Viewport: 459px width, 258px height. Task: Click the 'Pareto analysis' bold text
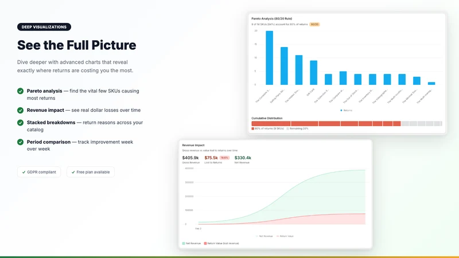(45, 91)
